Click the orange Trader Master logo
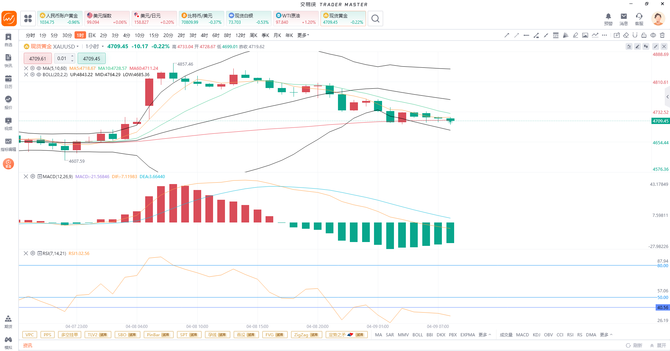The width and height of the screenshot is (670, 351). tap(9, 19)
